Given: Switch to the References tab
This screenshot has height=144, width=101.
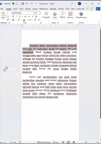Looking at the screenshot, I should click(44, 9).
